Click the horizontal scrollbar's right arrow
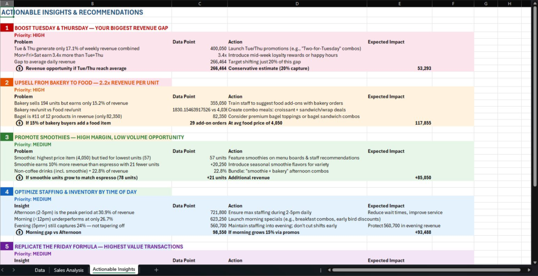 [533, 270]
